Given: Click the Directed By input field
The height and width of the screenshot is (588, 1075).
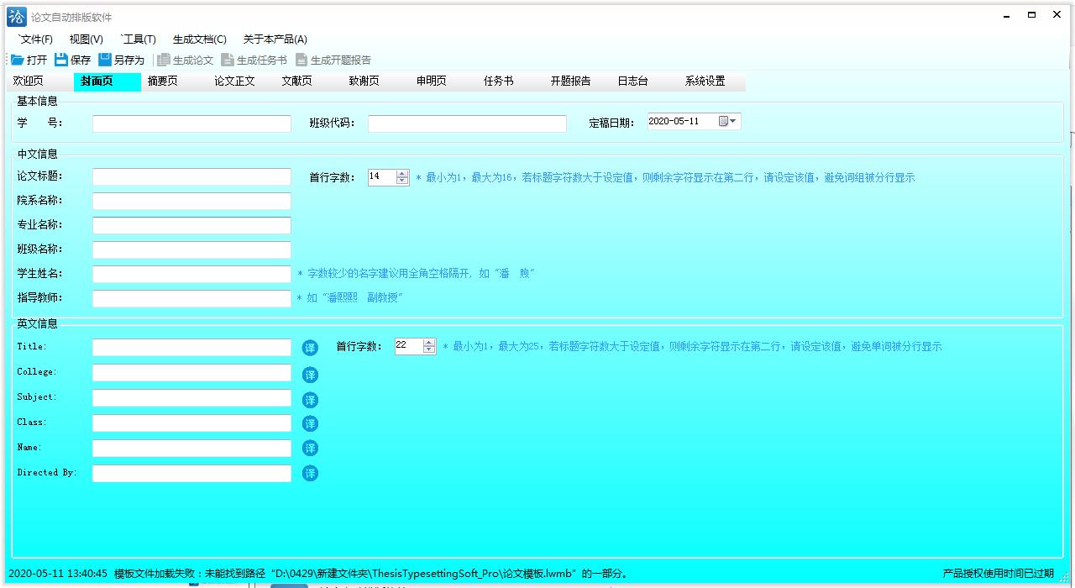Looking at the screenshot, I should click(x=191, y=473).
